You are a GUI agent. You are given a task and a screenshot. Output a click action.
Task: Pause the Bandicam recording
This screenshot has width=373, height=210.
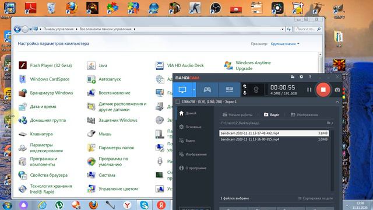tap(309, 90)
